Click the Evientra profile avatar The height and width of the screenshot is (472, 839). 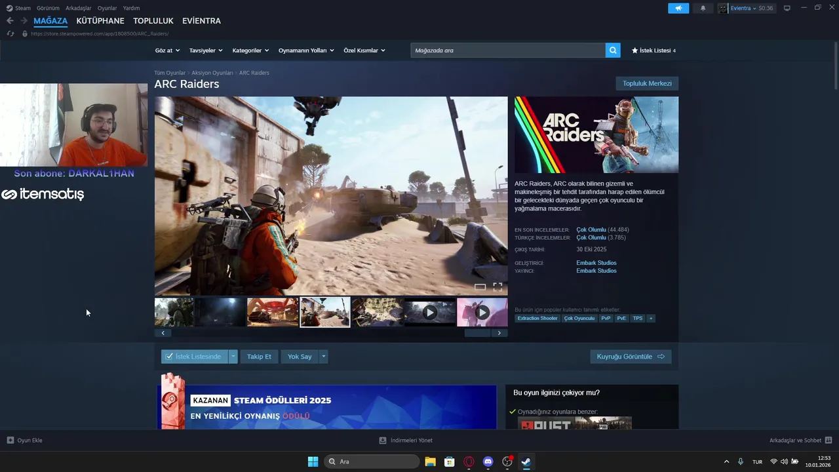[723, 8]
